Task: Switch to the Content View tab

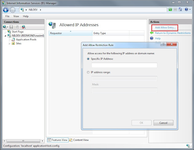Action: pos(79,140)
